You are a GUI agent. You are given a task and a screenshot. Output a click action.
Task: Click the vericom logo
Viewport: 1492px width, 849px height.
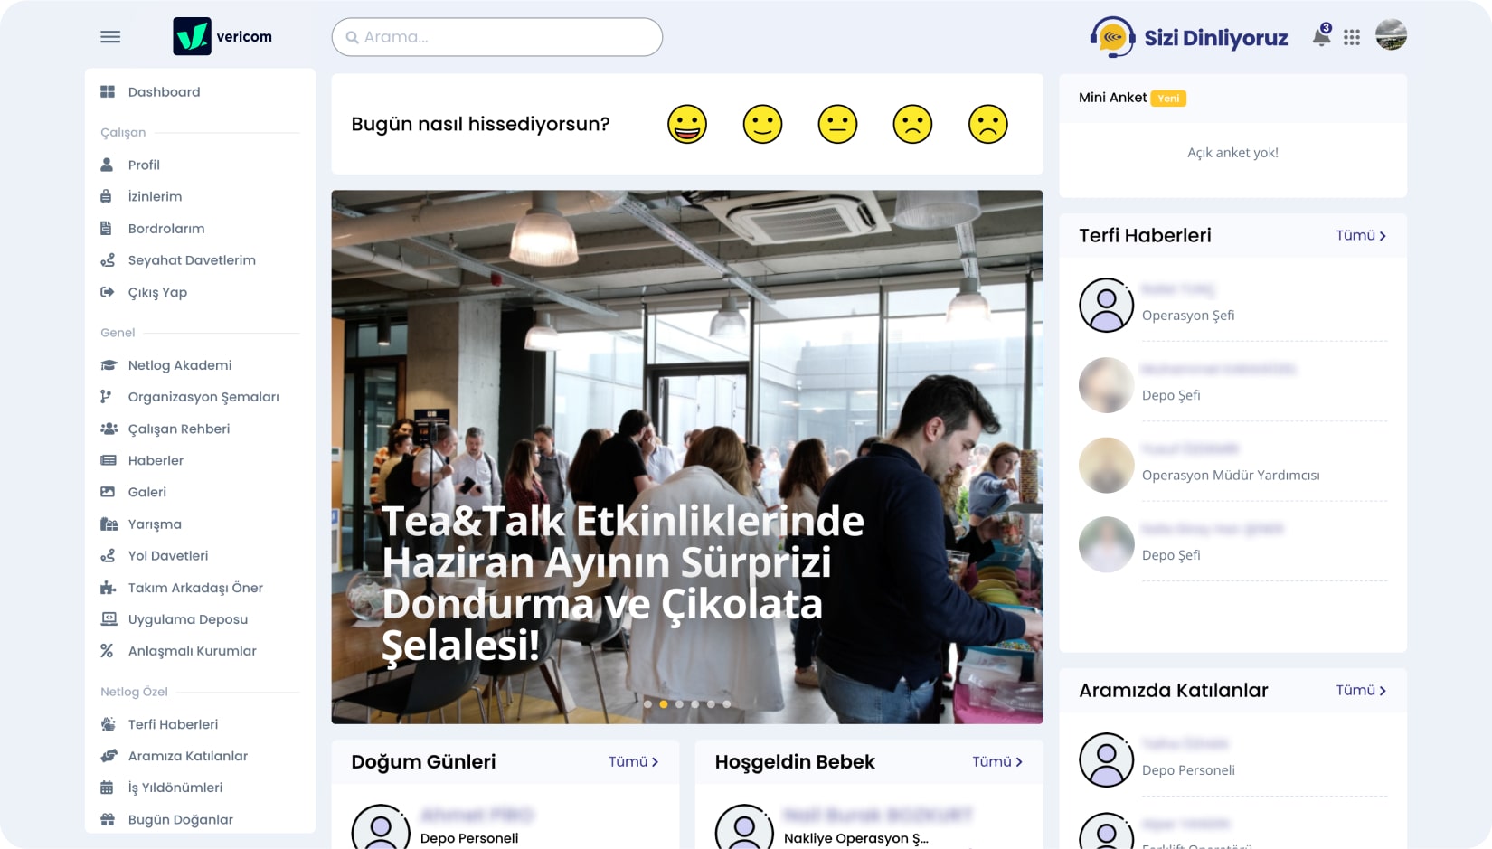point(222,36)
